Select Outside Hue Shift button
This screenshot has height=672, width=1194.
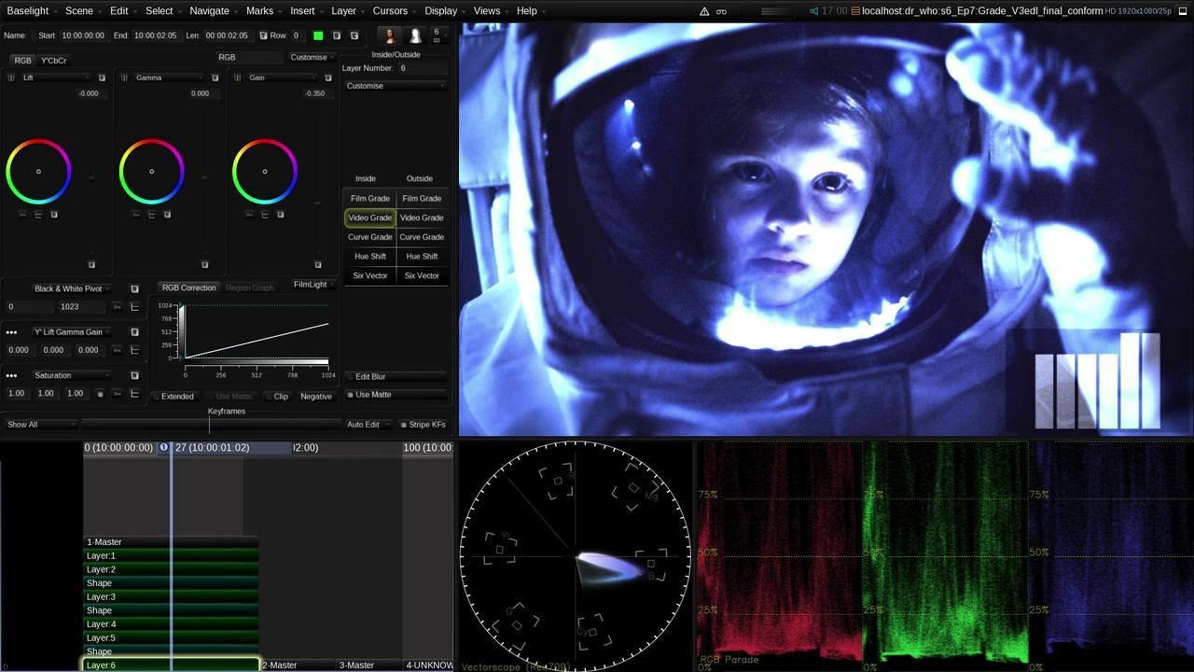point(422,257)
